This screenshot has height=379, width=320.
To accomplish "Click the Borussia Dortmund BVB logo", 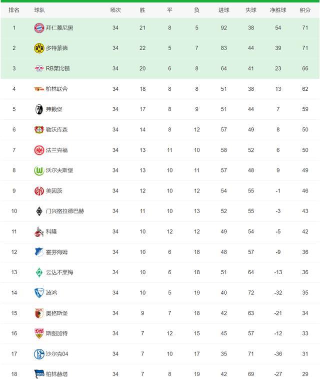I will click(x=39, y=48).
